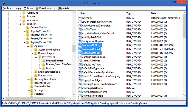
Task: Click the CenterDimensionText DWORD icon
Action: pyautogui.click(x=80, y=57)
